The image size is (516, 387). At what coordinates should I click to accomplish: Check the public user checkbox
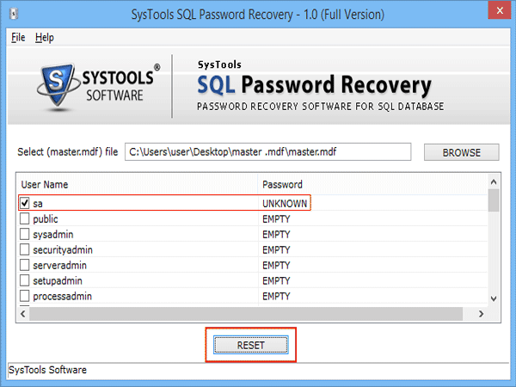(25, 218)
